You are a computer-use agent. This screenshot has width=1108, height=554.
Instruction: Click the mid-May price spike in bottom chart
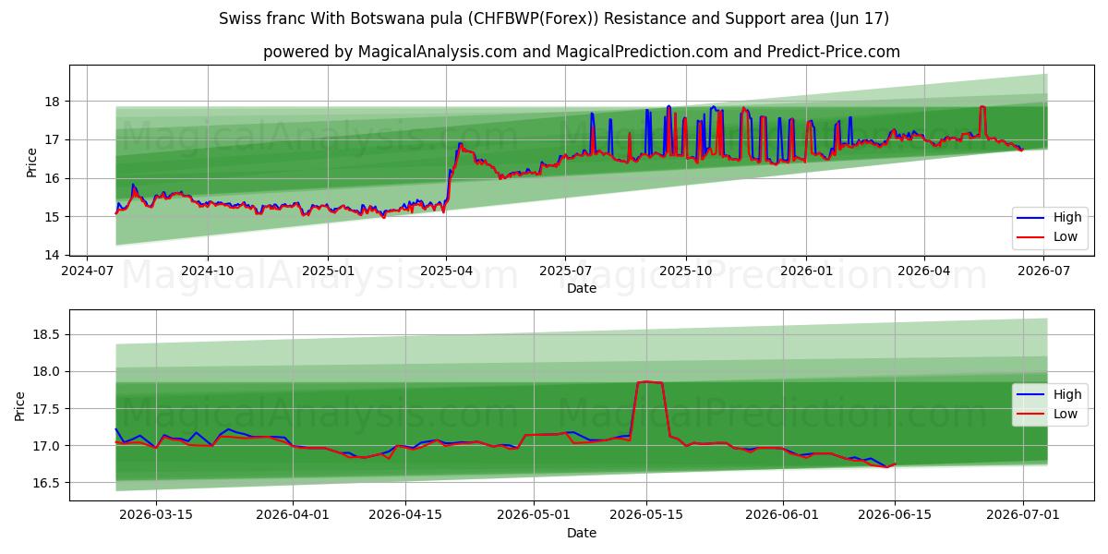pyautogui.click(x=649, y=382)
